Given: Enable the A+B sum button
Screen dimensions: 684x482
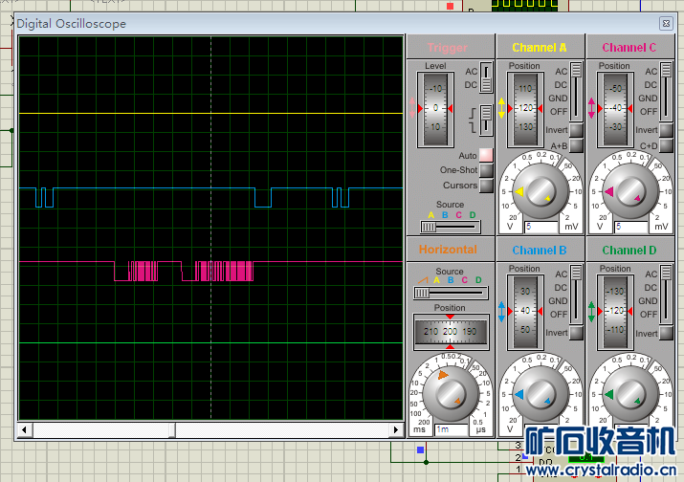Looking at the screenshot, I should click(x=577, y=145).
